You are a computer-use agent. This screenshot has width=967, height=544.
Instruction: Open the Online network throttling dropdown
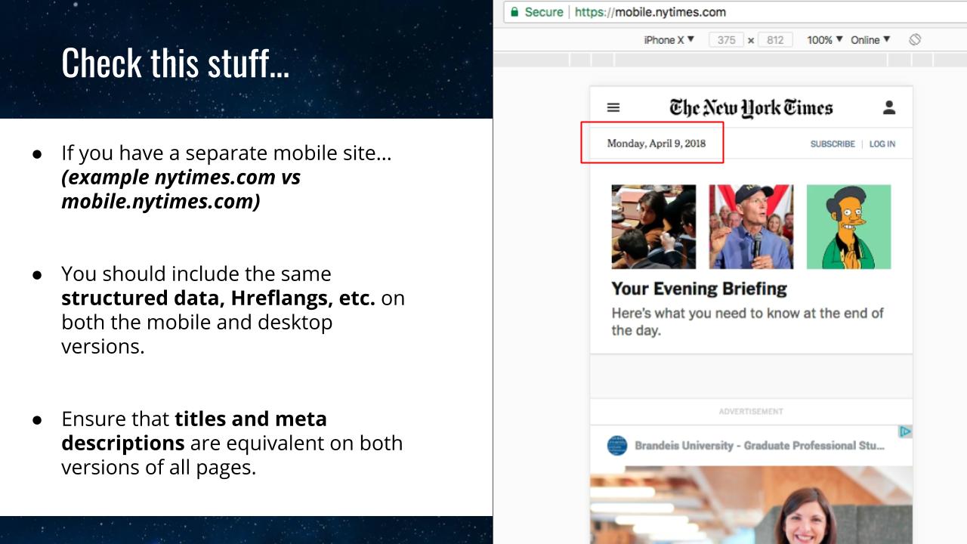pos(870,40)
